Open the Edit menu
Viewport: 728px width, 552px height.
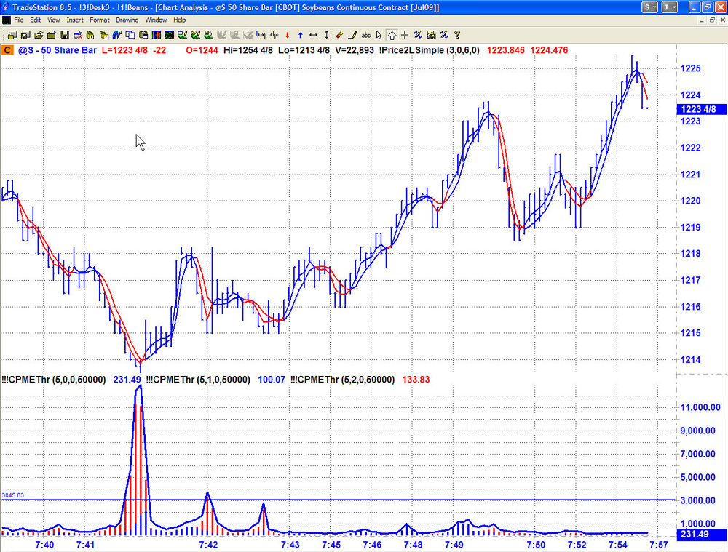point(35,20)
